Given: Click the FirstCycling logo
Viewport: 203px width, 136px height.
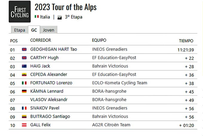Looking at the screenshot, I should coord(19,12).
